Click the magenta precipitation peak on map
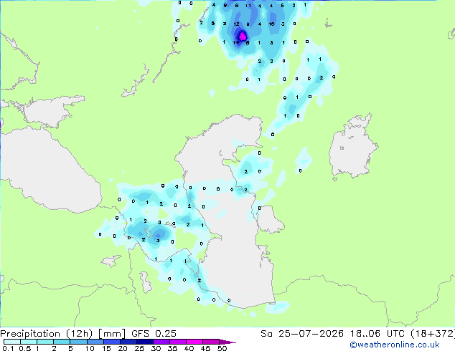The height and width of the screenshot is (351, 455). pos(243,37)
